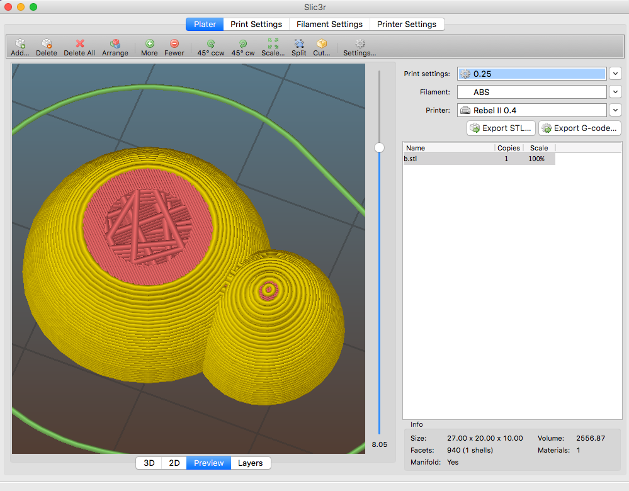The image size is (629, 491).
Task: Click the layer height slider handle
Action: click(x=379, y=147)
